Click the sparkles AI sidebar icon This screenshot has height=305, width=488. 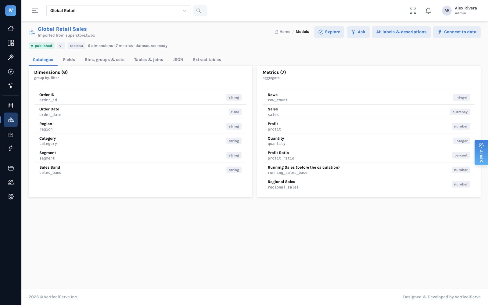[x=11, y=86]
